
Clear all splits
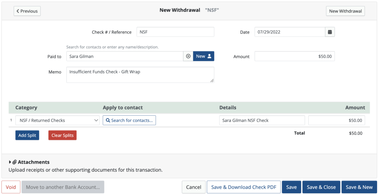[x=62, y=135]
